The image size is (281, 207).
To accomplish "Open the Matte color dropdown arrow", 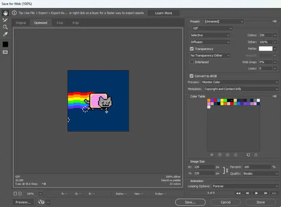I will [x=275, y=49].
